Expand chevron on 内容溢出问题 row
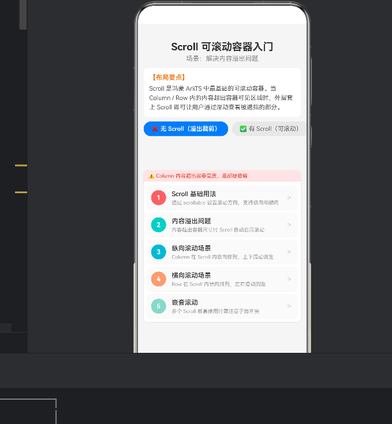Image resolution: width=392 pixels, height=424 pixels. click(289, 224)
